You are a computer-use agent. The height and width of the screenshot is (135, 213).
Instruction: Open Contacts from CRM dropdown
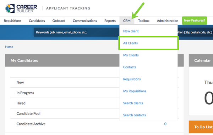pyautogui.click(x=130, y=67)
